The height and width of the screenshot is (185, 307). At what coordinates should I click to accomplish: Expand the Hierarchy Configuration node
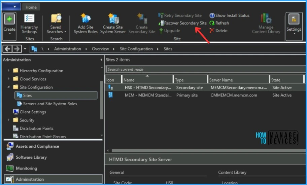click(x=9, y=70)
